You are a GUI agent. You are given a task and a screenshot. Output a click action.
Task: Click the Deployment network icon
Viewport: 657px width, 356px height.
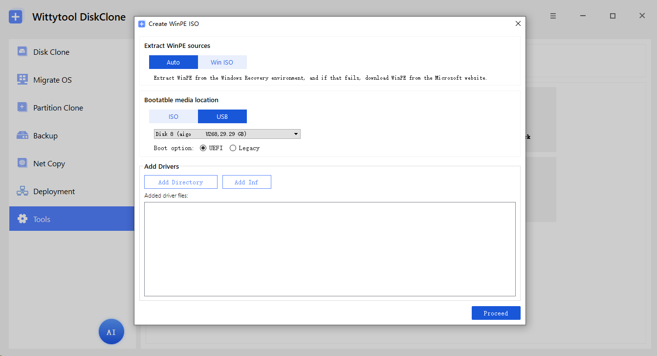pos(22,191)
